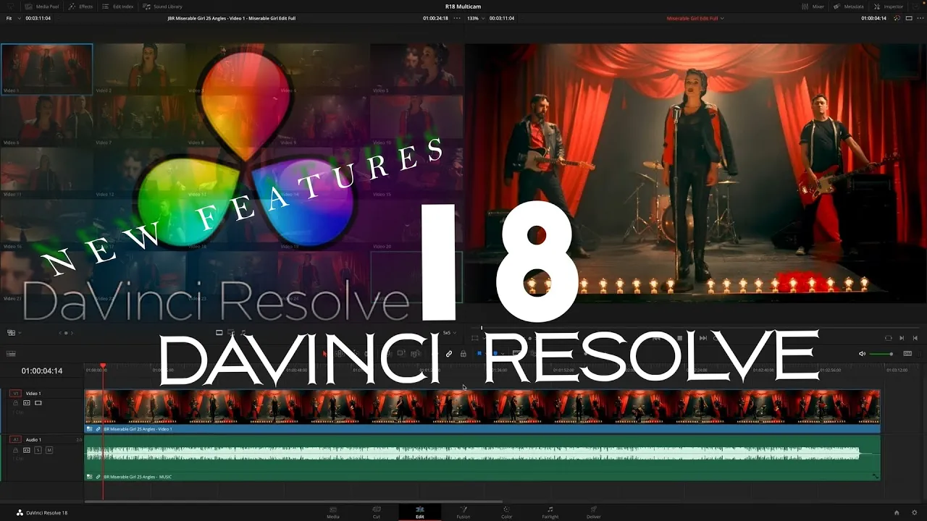Select the A1 track destination button

(15, 440)
